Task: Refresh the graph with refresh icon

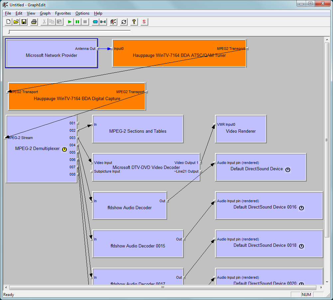Action: (124, 22)
